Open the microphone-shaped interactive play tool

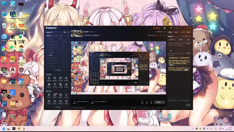(49, 79)
